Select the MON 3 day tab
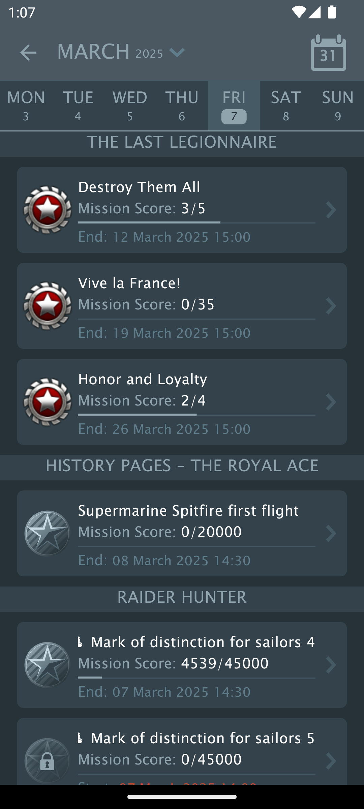Image resolution: width=364 pixels, height=809 pixels. click(26, 106)
